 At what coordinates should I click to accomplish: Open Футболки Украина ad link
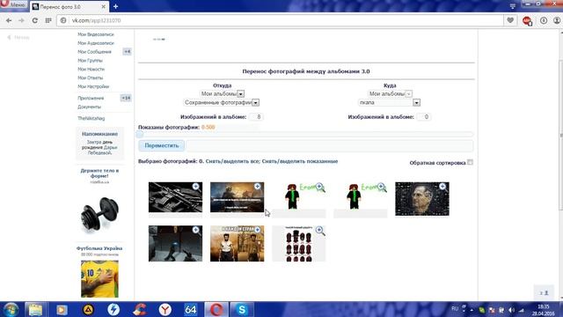point(99,248)
